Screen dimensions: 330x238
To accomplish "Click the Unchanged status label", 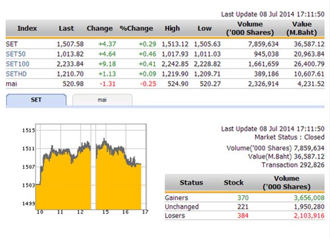I will pyautogui.click(x=182, y=207).
